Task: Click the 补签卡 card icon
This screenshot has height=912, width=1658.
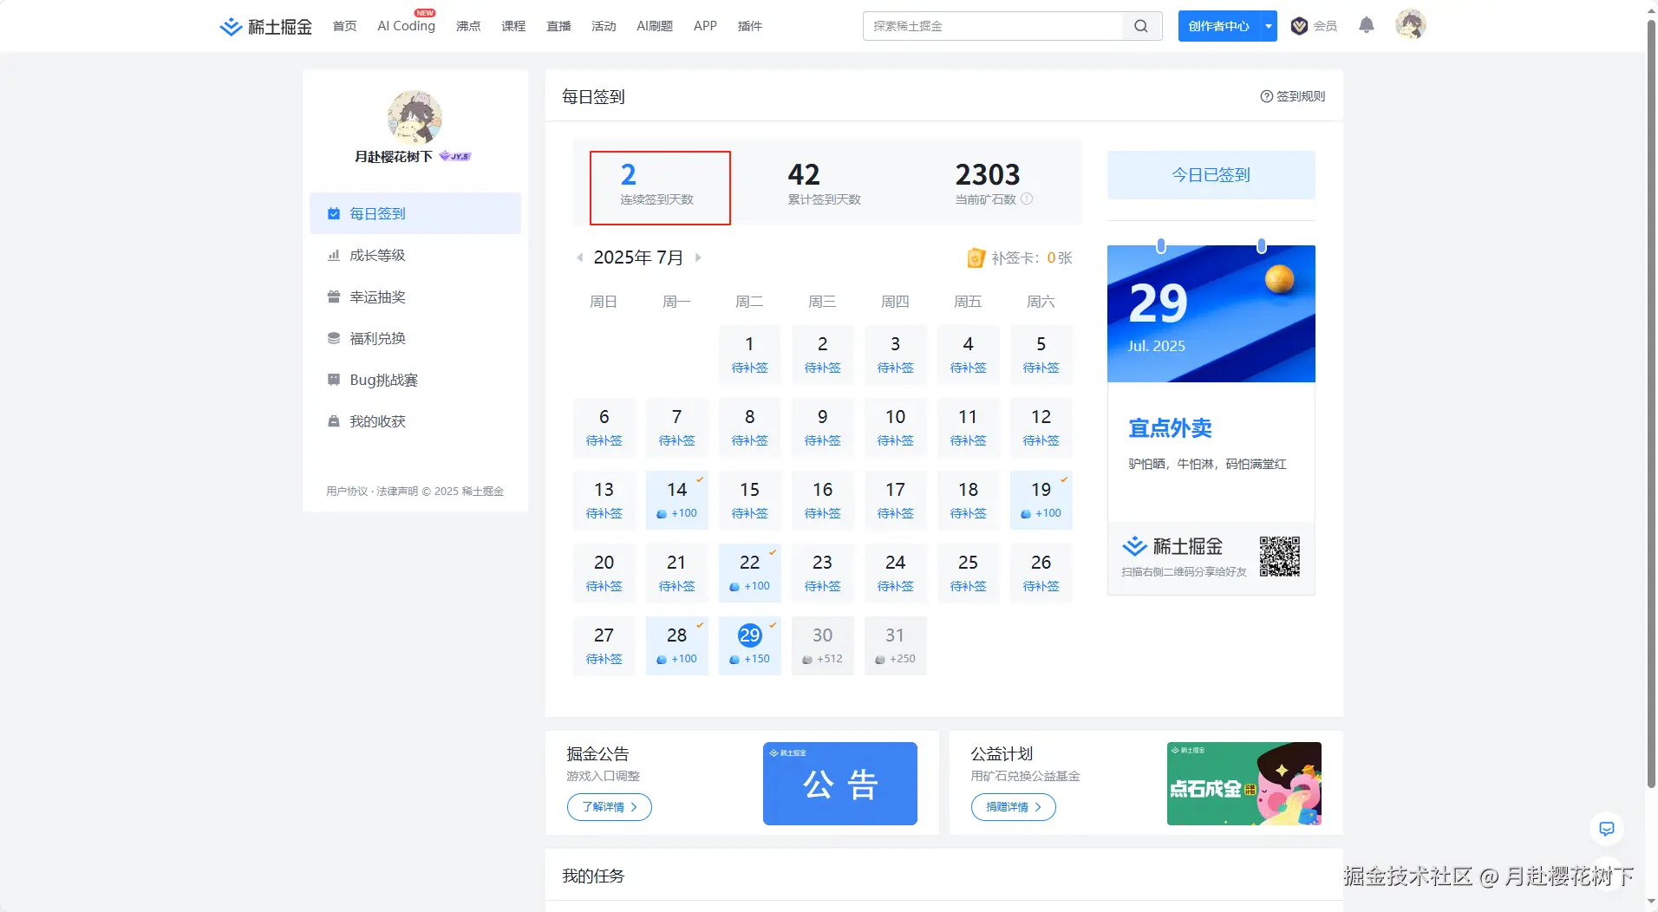Action: 975,257
